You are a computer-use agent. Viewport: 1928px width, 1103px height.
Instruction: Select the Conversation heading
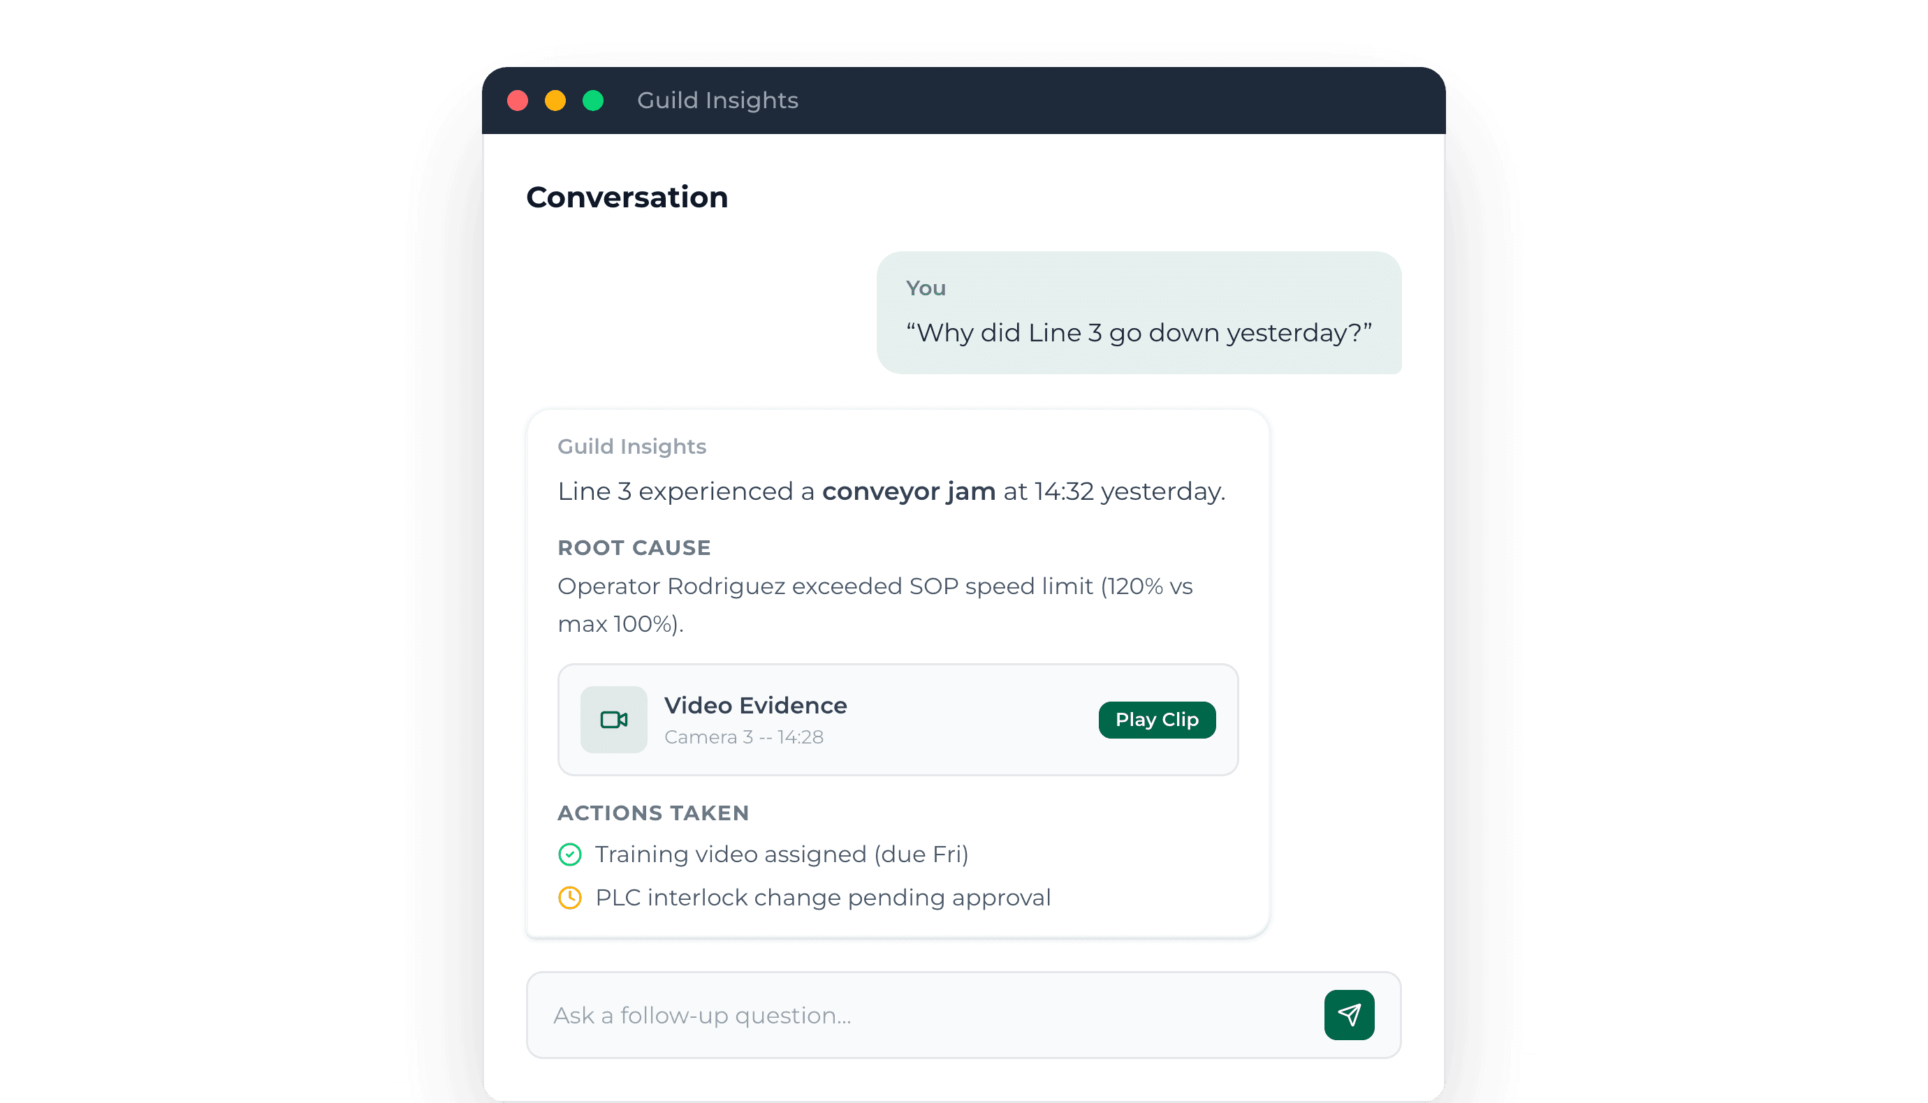click(x=627, y=197)
